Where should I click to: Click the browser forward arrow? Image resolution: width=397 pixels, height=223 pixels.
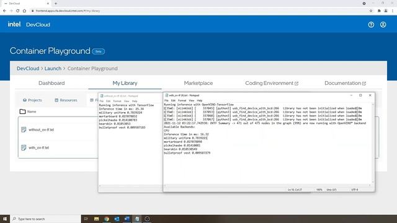[11, 11]
